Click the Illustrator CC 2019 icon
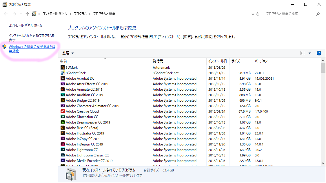The height and width of the screenshot is (183, 326). [63, 133]
